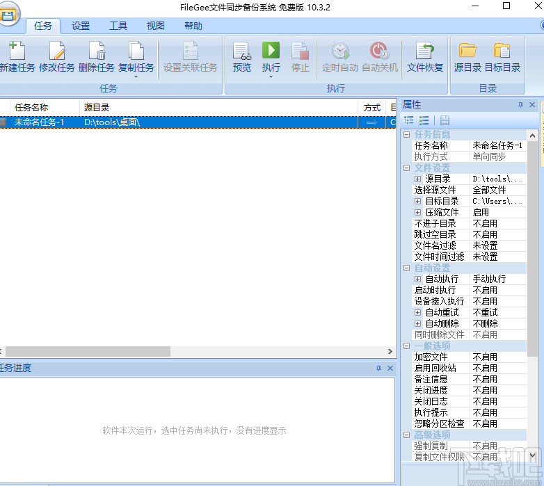Screen dimensions: 544x486
Task: Expand the 目标目录 property row
Action: 417,202
